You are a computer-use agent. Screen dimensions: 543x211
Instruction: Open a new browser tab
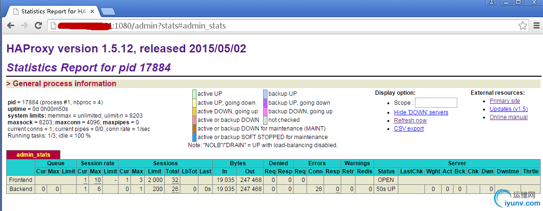tap(109, 11)
